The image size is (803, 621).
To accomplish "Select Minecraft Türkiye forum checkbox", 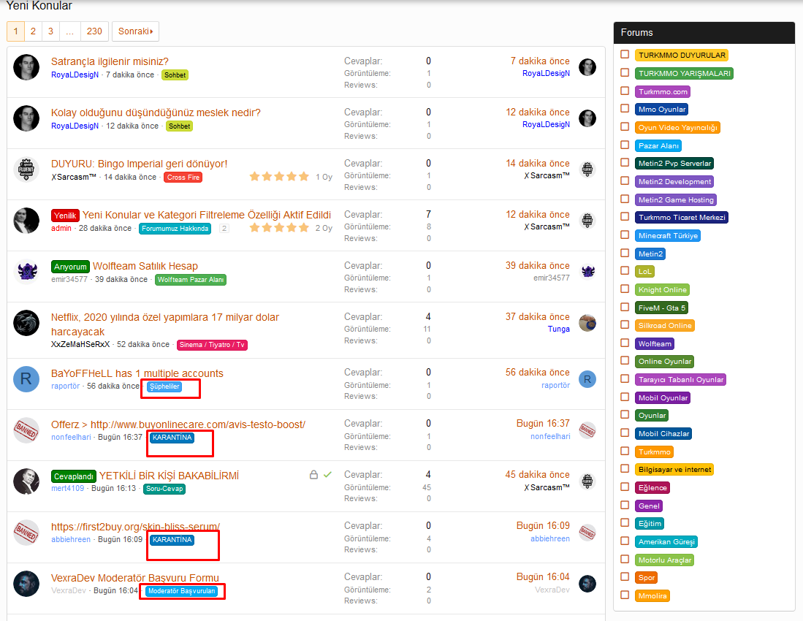I will [x=625, y=235].
